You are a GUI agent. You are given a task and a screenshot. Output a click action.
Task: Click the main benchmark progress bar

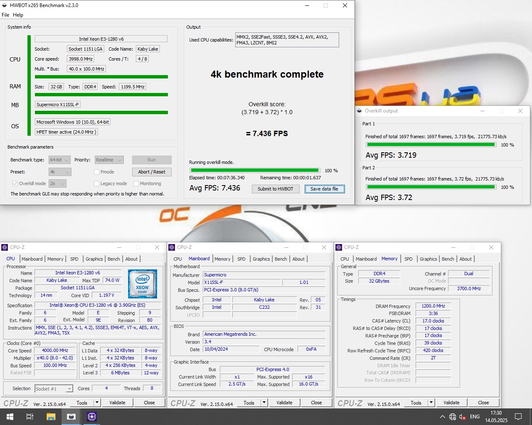click(x=255, y=170)
